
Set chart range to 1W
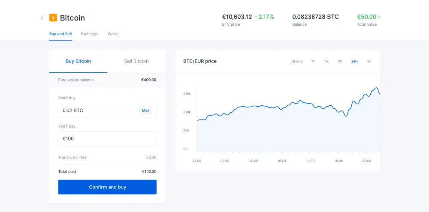340,62
